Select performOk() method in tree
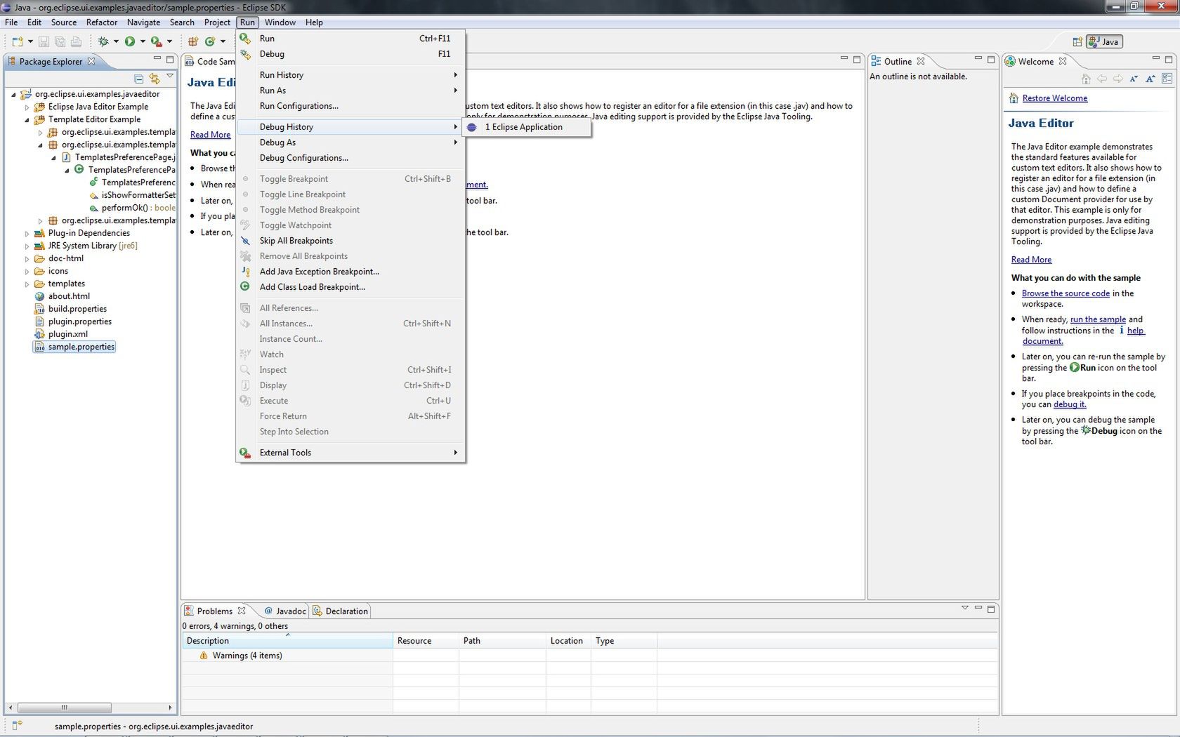 [132, 208]
